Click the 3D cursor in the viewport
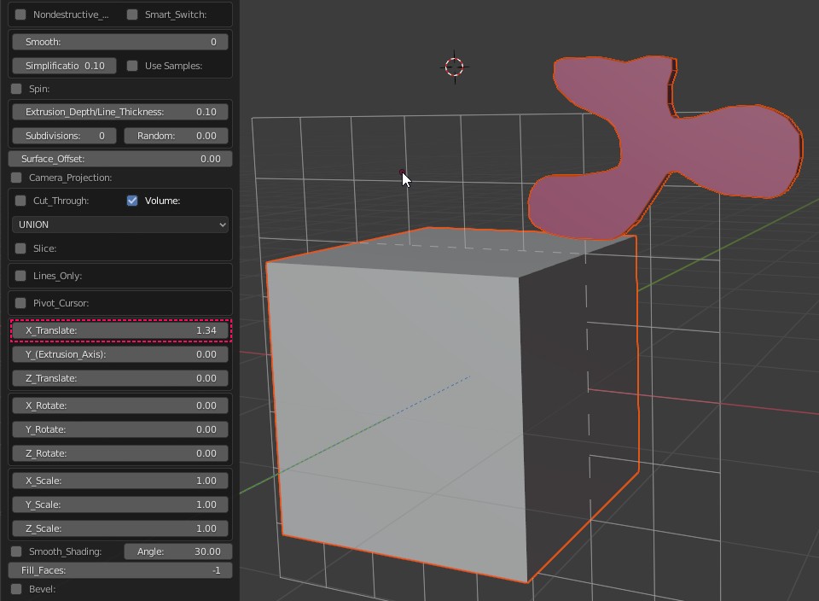 pos(454,67)
